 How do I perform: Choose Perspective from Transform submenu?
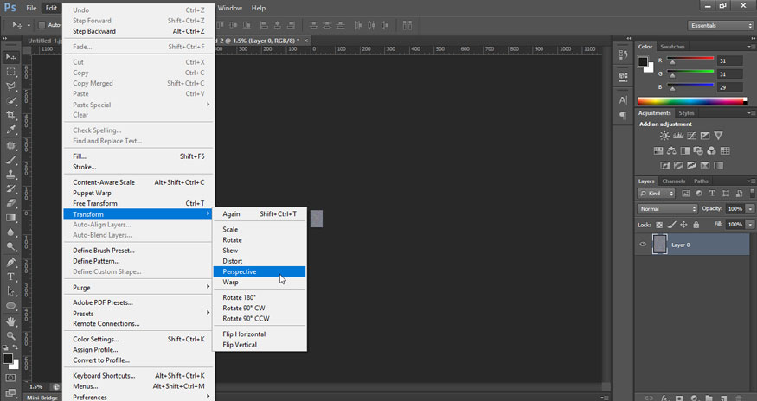[260, 271]
